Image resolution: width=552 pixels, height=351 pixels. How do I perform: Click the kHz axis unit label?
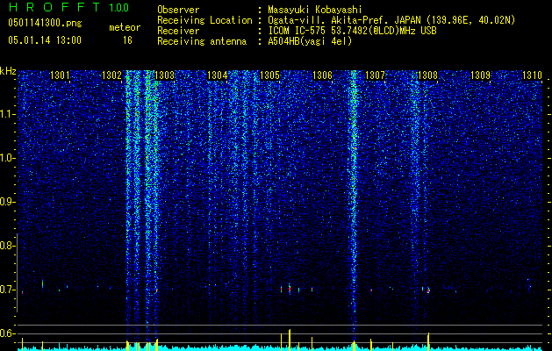click(8, 71)
